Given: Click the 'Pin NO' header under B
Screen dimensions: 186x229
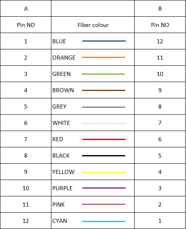Looking at the screenshot, I should coord(160,25).
